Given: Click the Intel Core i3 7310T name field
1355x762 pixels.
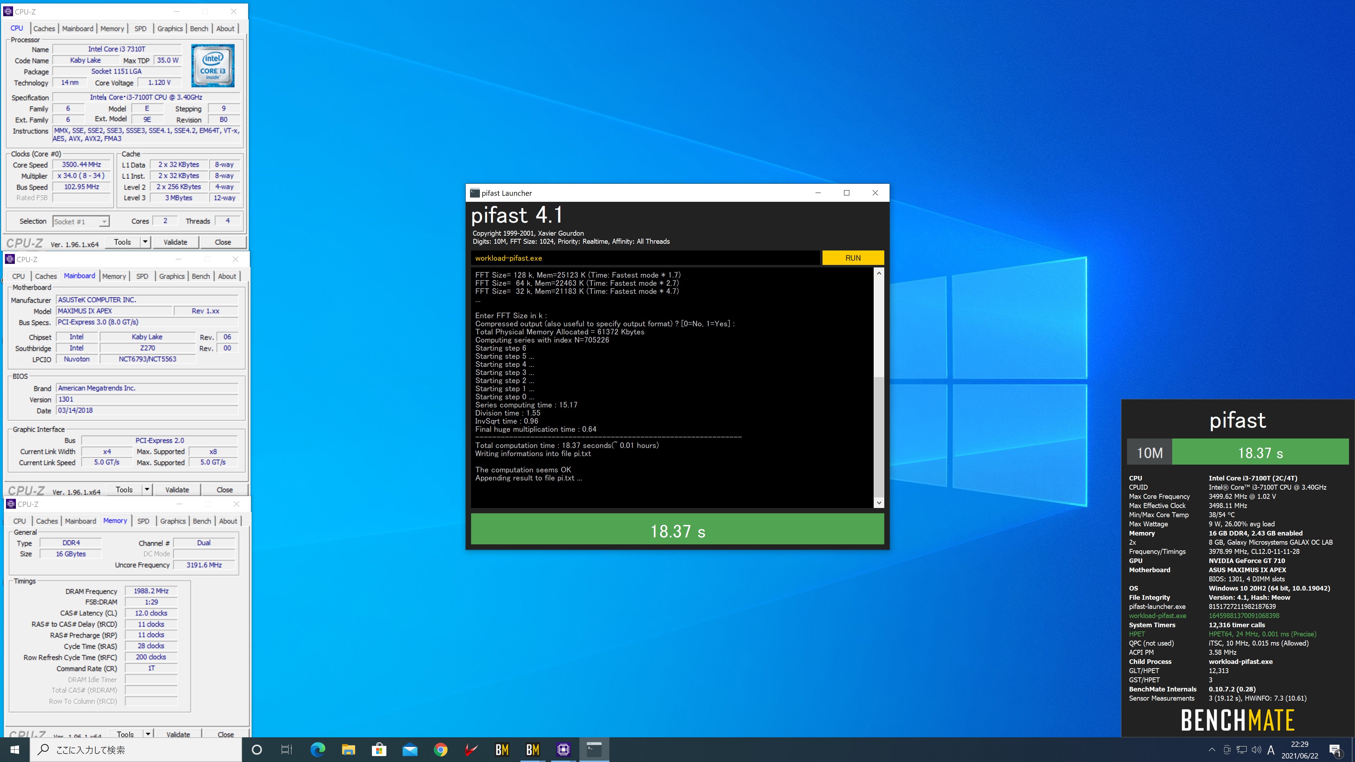Looking at the screenshot, I should coord(117,49).
